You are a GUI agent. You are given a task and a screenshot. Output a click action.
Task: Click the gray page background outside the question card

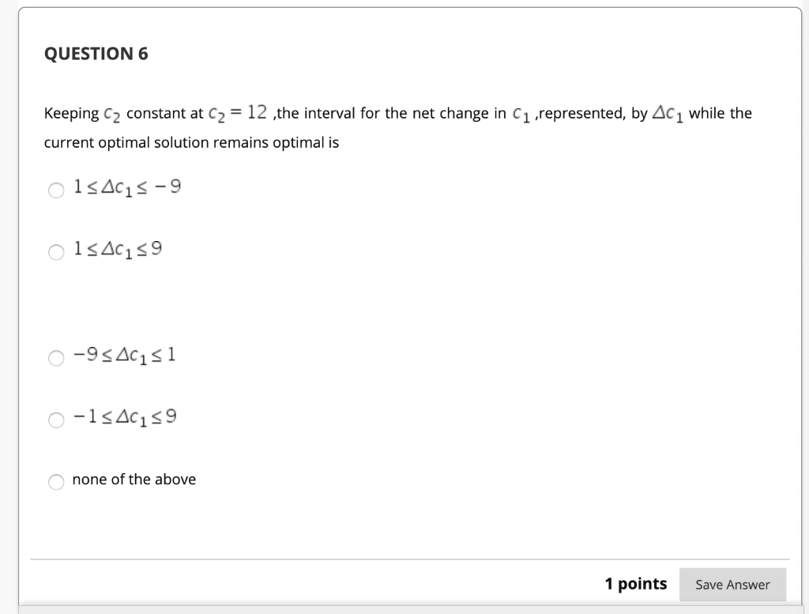pyautogui.click(x=9, y=316)
